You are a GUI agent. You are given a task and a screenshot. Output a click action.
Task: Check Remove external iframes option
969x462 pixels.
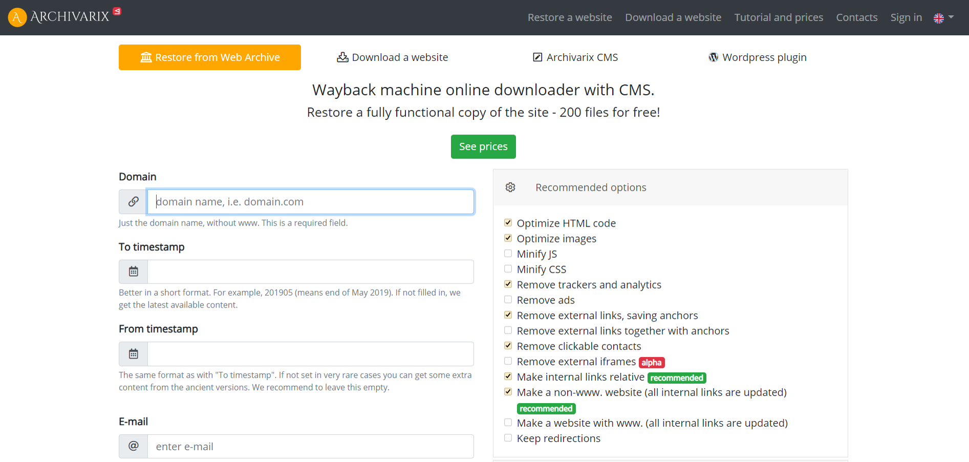point(508,361)
